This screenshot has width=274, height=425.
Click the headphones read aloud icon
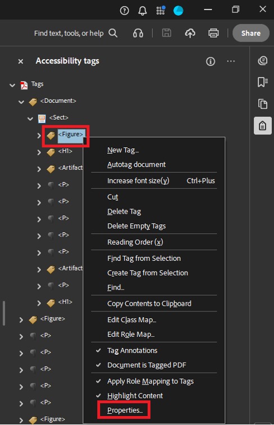pos(138,33)
